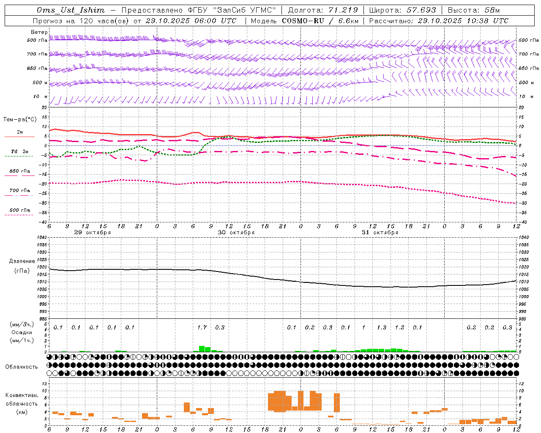Viewport: 541px width, 433px height.
Task: Select the 29 октября date label
Action: (93, 233)
